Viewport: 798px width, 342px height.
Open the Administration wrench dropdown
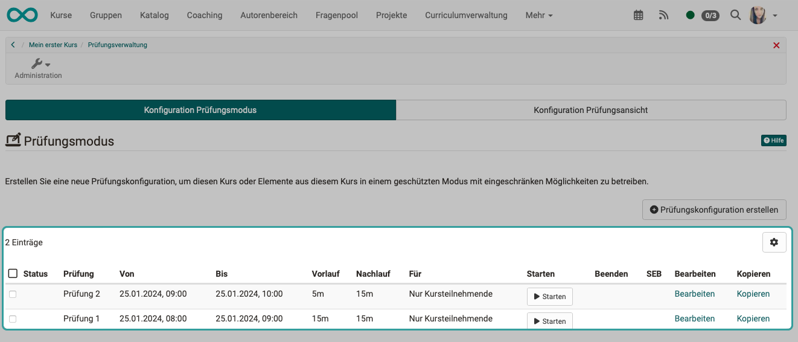40,64
